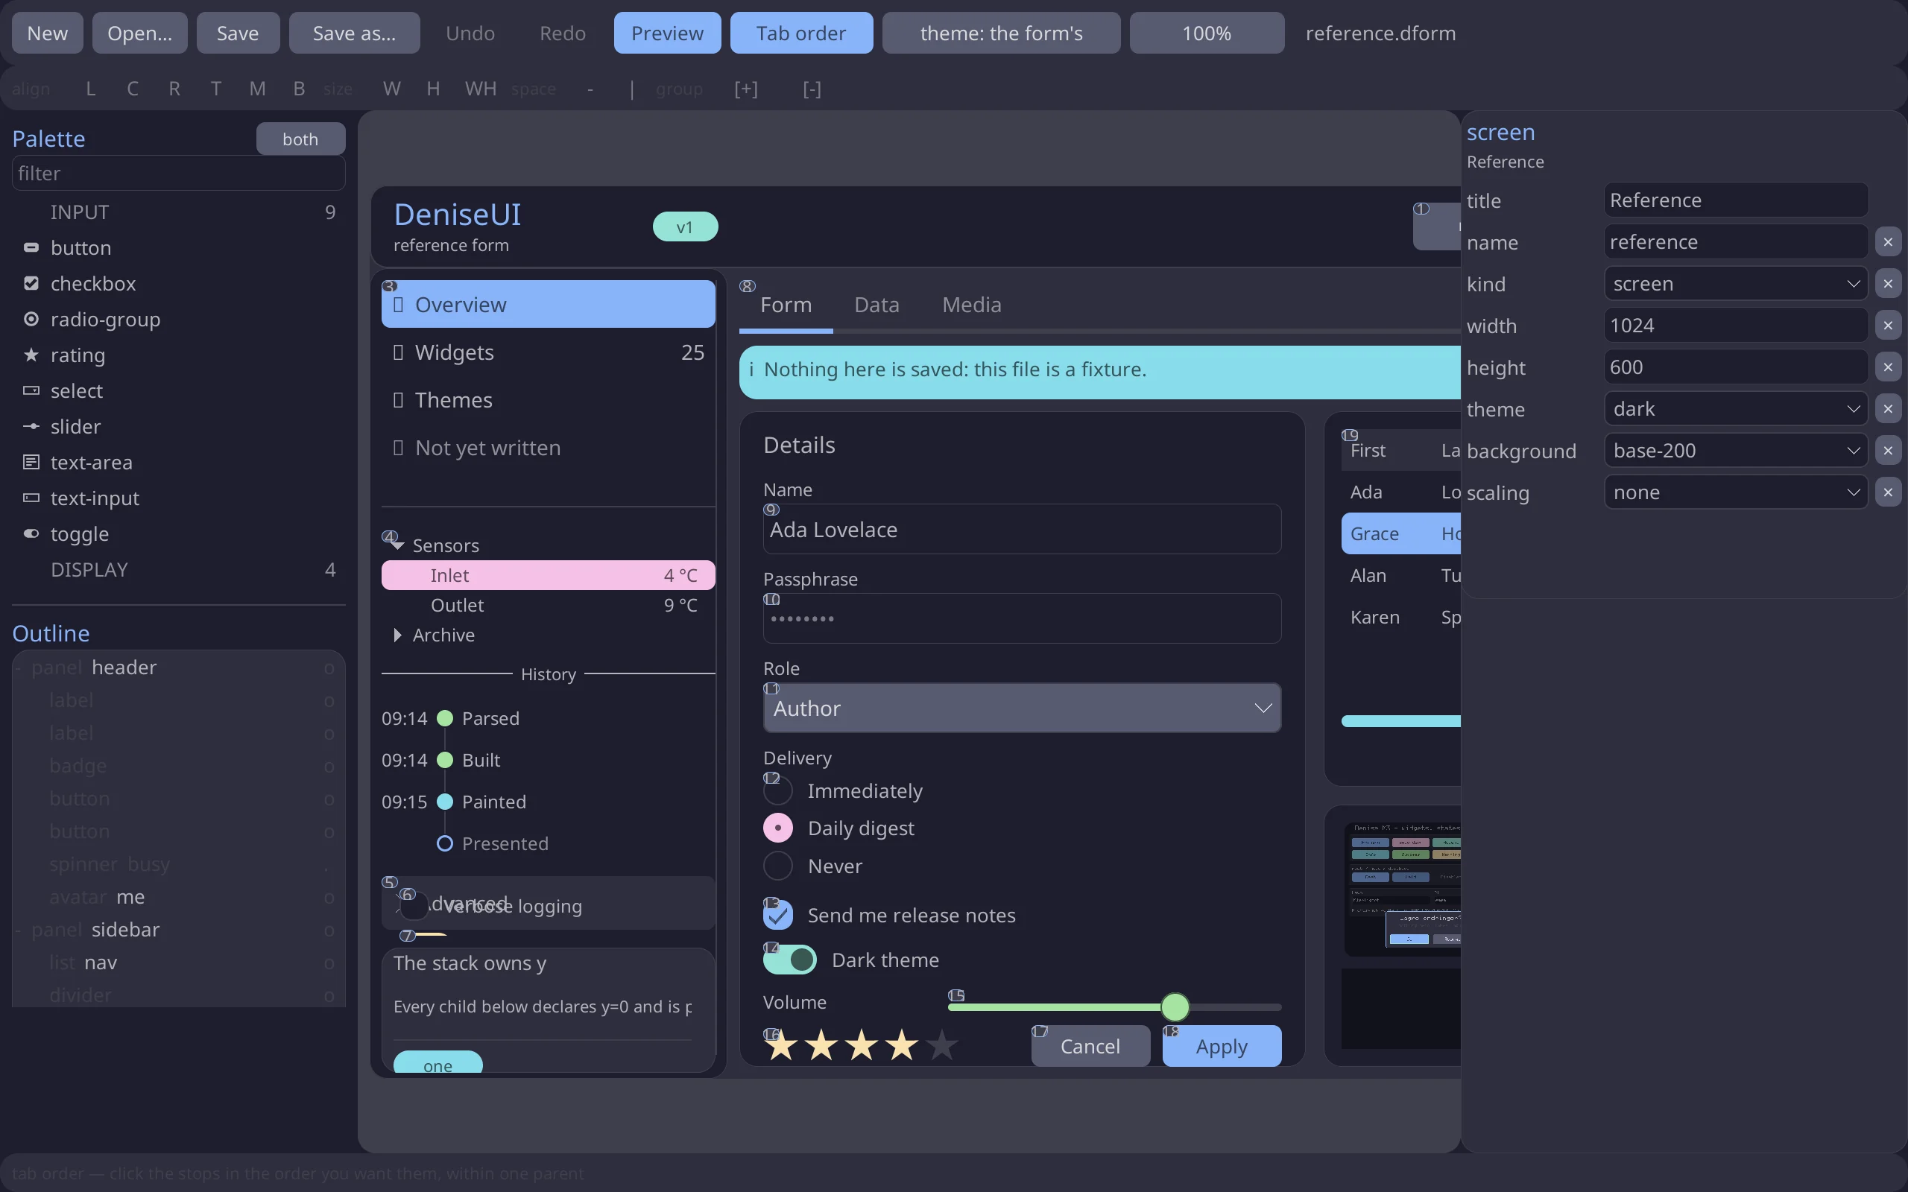The width and height of the screenshot is (1908, 1192).
Task: Pick the checkbox widget icon in Palette
Action: 31,283
